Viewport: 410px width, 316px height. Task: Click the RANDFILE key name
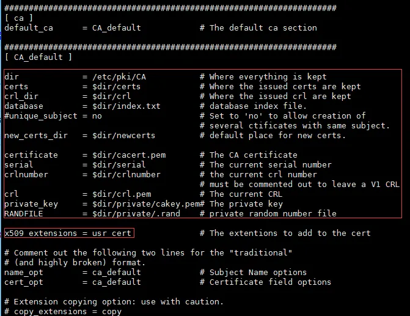[x=24, y=214]
